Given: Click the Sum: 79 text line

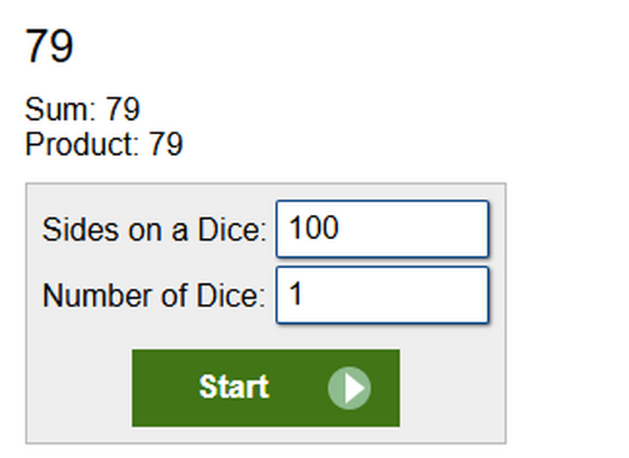Looking at the screenshot, I should tap(82, 109).
